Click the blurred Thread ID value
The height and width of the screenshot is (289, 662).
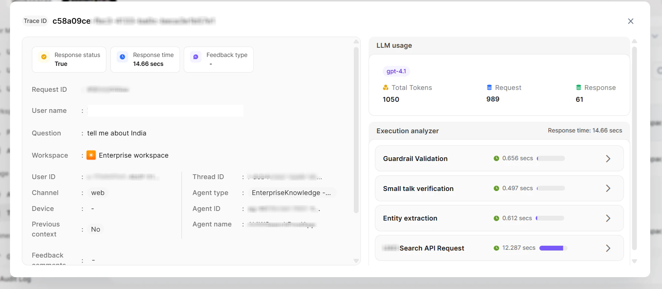click(x=285, y=177)
